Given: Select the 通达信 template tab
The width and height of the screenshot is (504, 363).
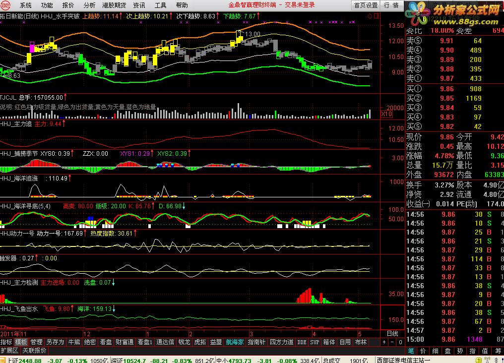Looking at the screenshot, I should click(165, 342).
